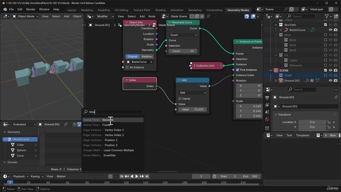This screenshot has width=341, height=192.
Task: Open the File menu
Action: coord(11,10)
